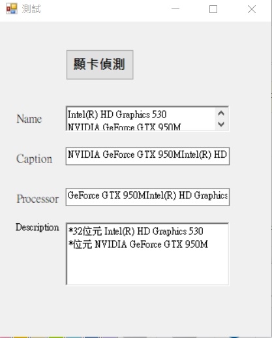
Task: Open the application icon system menu
Action: click(11, 9)
